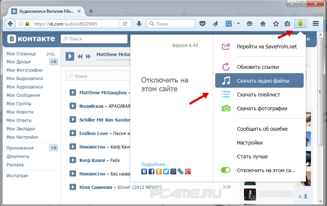Screen dimensions: 327x206
Task: Open the Pocket icon in toolbar
Action: tap(203, 24)
